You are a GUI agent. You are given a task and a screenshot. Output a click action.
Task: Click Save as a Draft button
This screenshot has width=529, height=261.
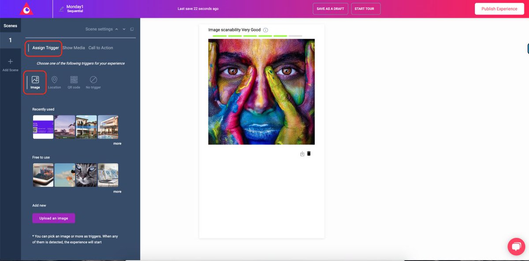click(330, 9)
